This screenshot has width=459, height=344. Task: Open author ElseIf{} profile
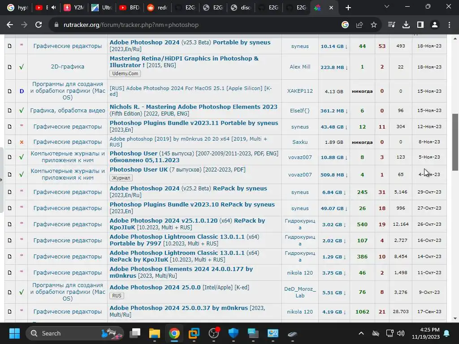(300, 111)
